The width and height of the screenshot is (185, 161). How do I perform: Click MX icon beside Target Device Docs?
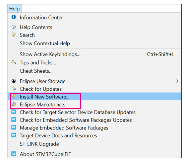14,135
